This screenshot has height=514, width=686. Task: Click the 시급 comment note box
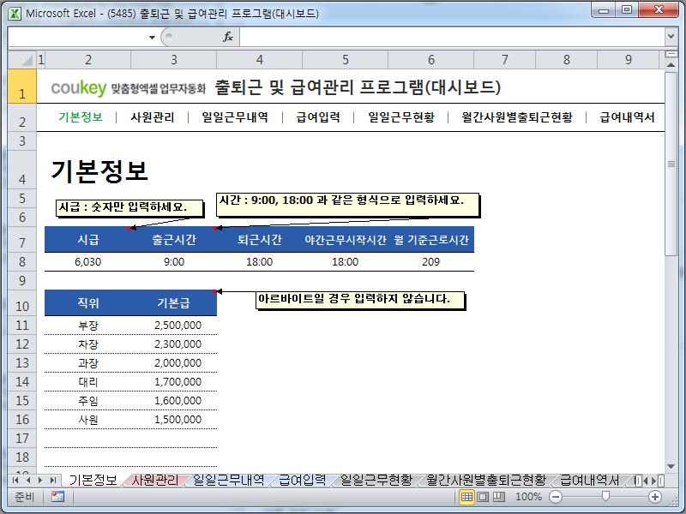130,207
